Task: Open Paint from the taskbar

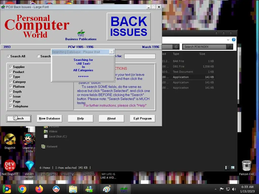Action: pyautogui.click(x=106, y=189)
